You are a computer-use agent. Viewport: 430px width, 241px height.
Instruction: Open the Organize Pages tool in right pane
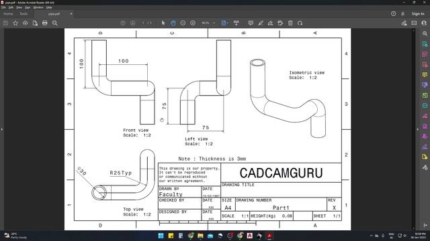coord(425,95)
